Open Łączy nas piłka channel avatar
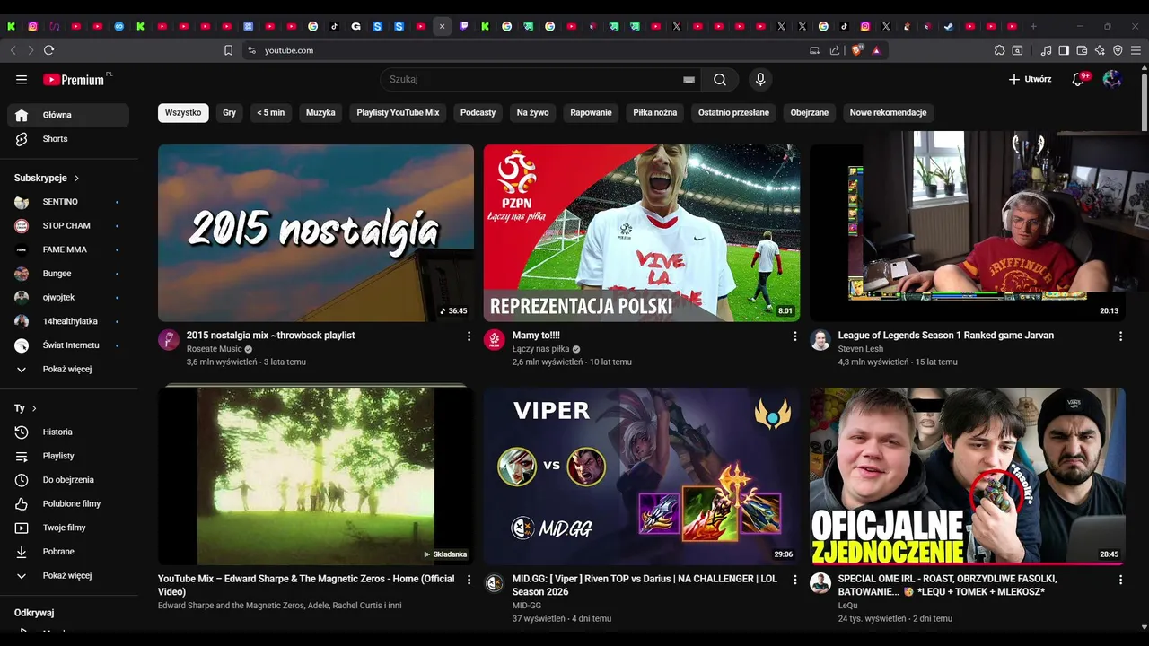This screenshot has height=646, width=1149. coord(495,339)
